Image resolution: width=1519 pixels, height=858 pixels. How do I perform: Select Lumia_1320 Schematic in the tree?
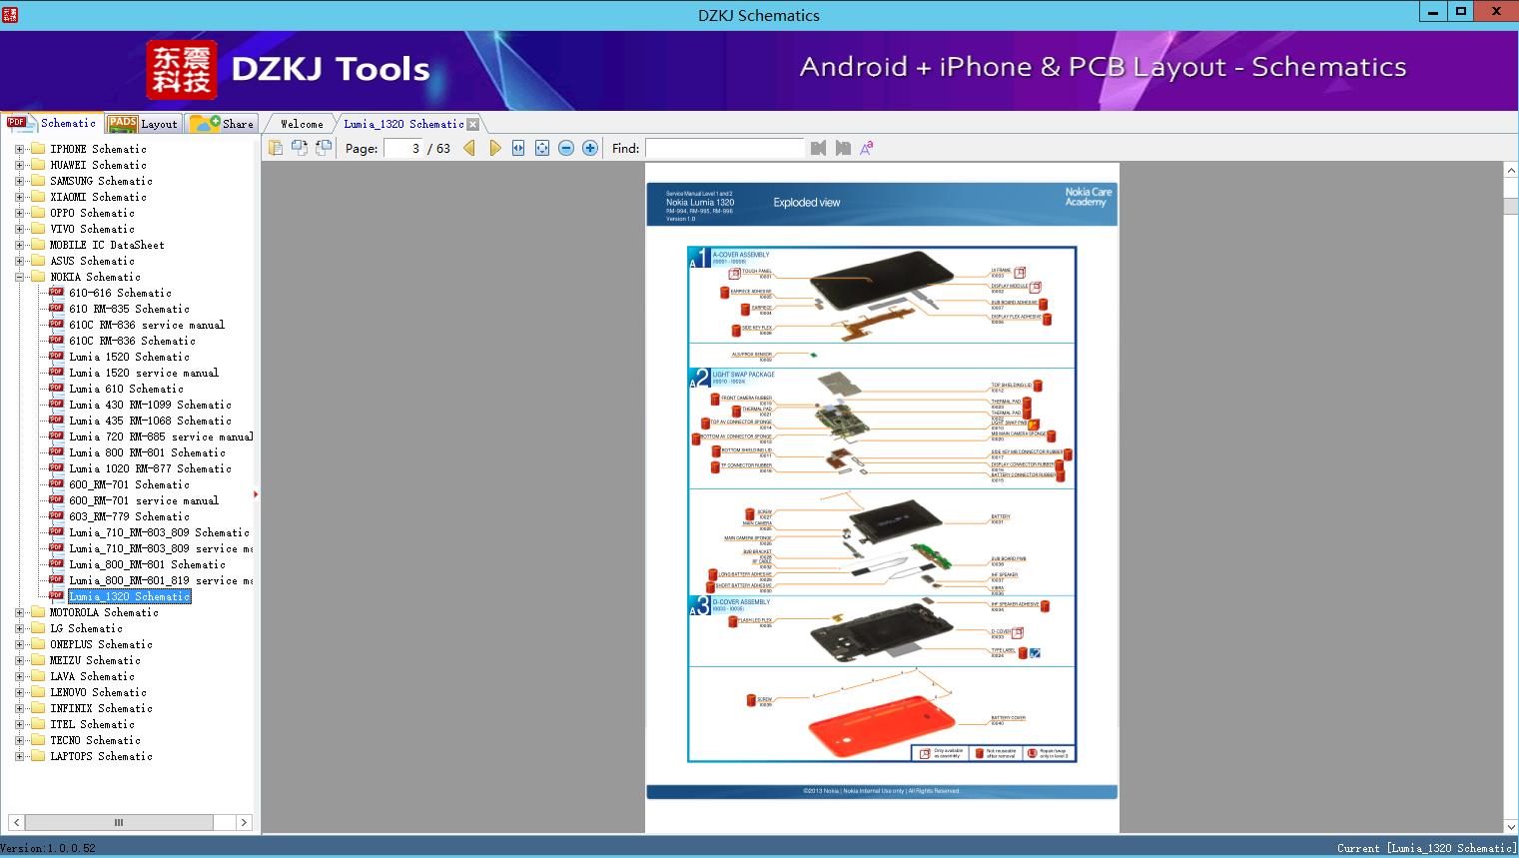click(x=129, y=596)
